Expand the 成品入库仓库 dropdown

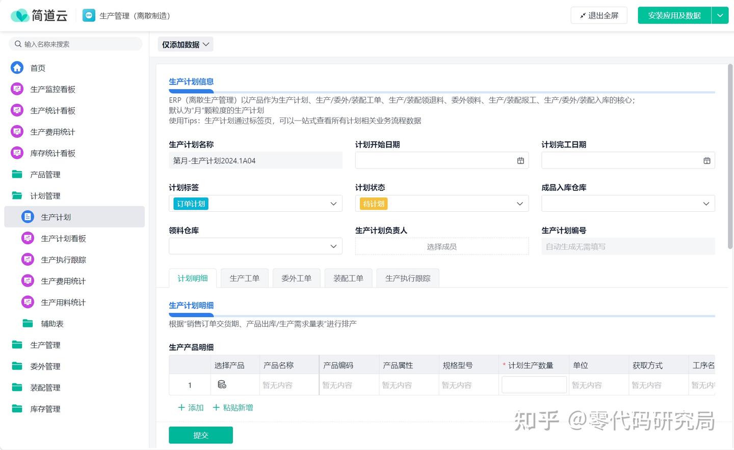click(x=706, y=204)
